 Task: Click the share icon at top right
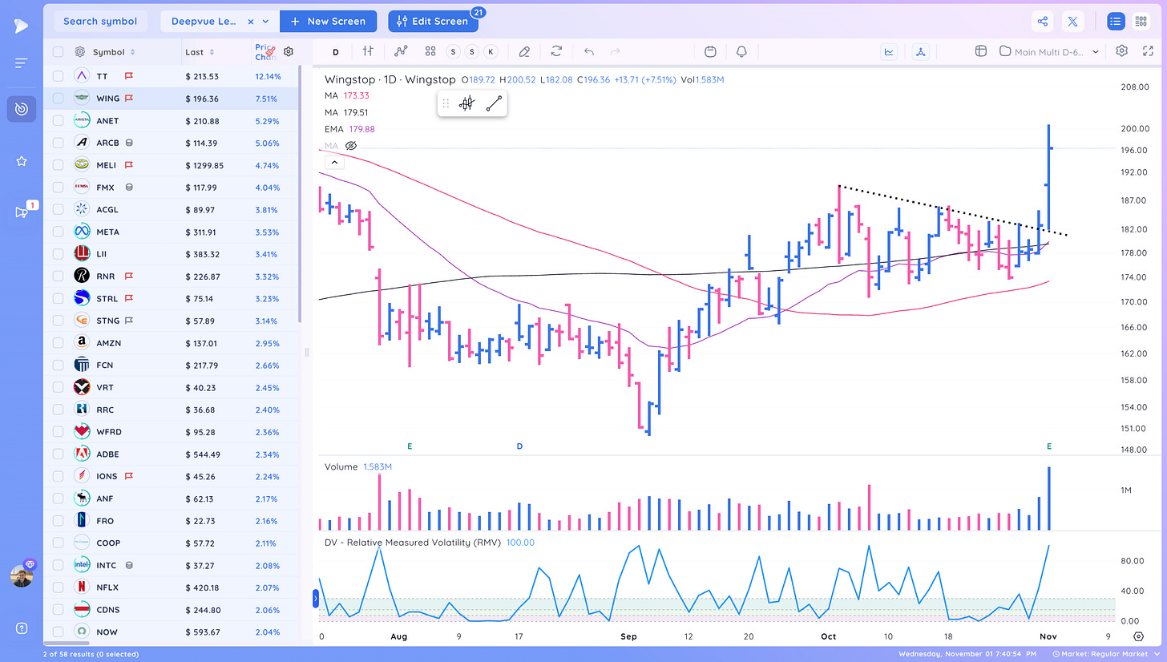(1043, 22)
